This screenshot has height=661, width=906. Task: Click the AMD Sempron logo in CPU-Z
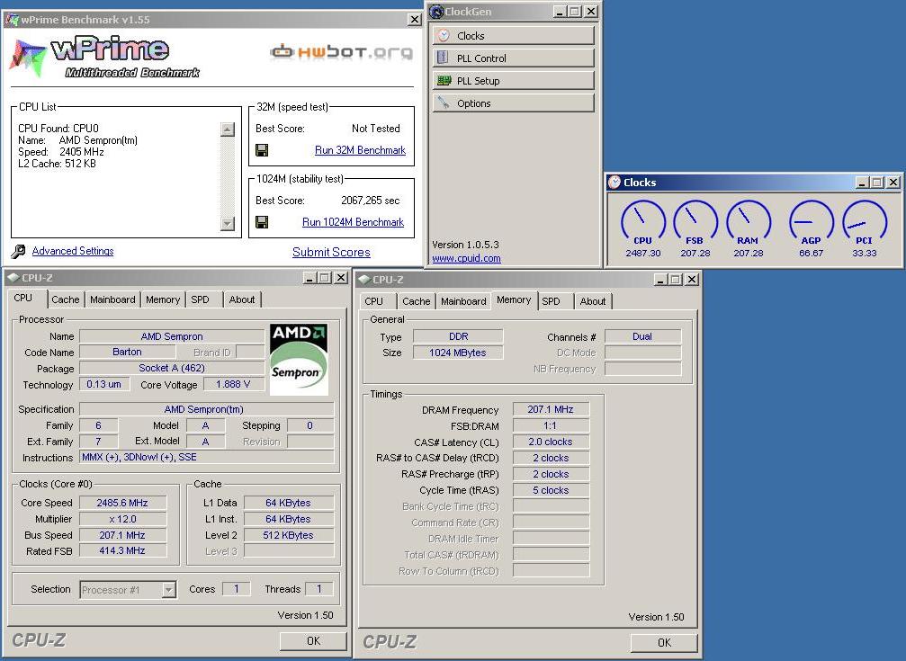(x=299, y=360)
